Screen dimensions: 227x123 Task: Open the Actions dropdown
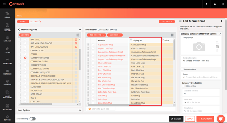pos(167,21)
